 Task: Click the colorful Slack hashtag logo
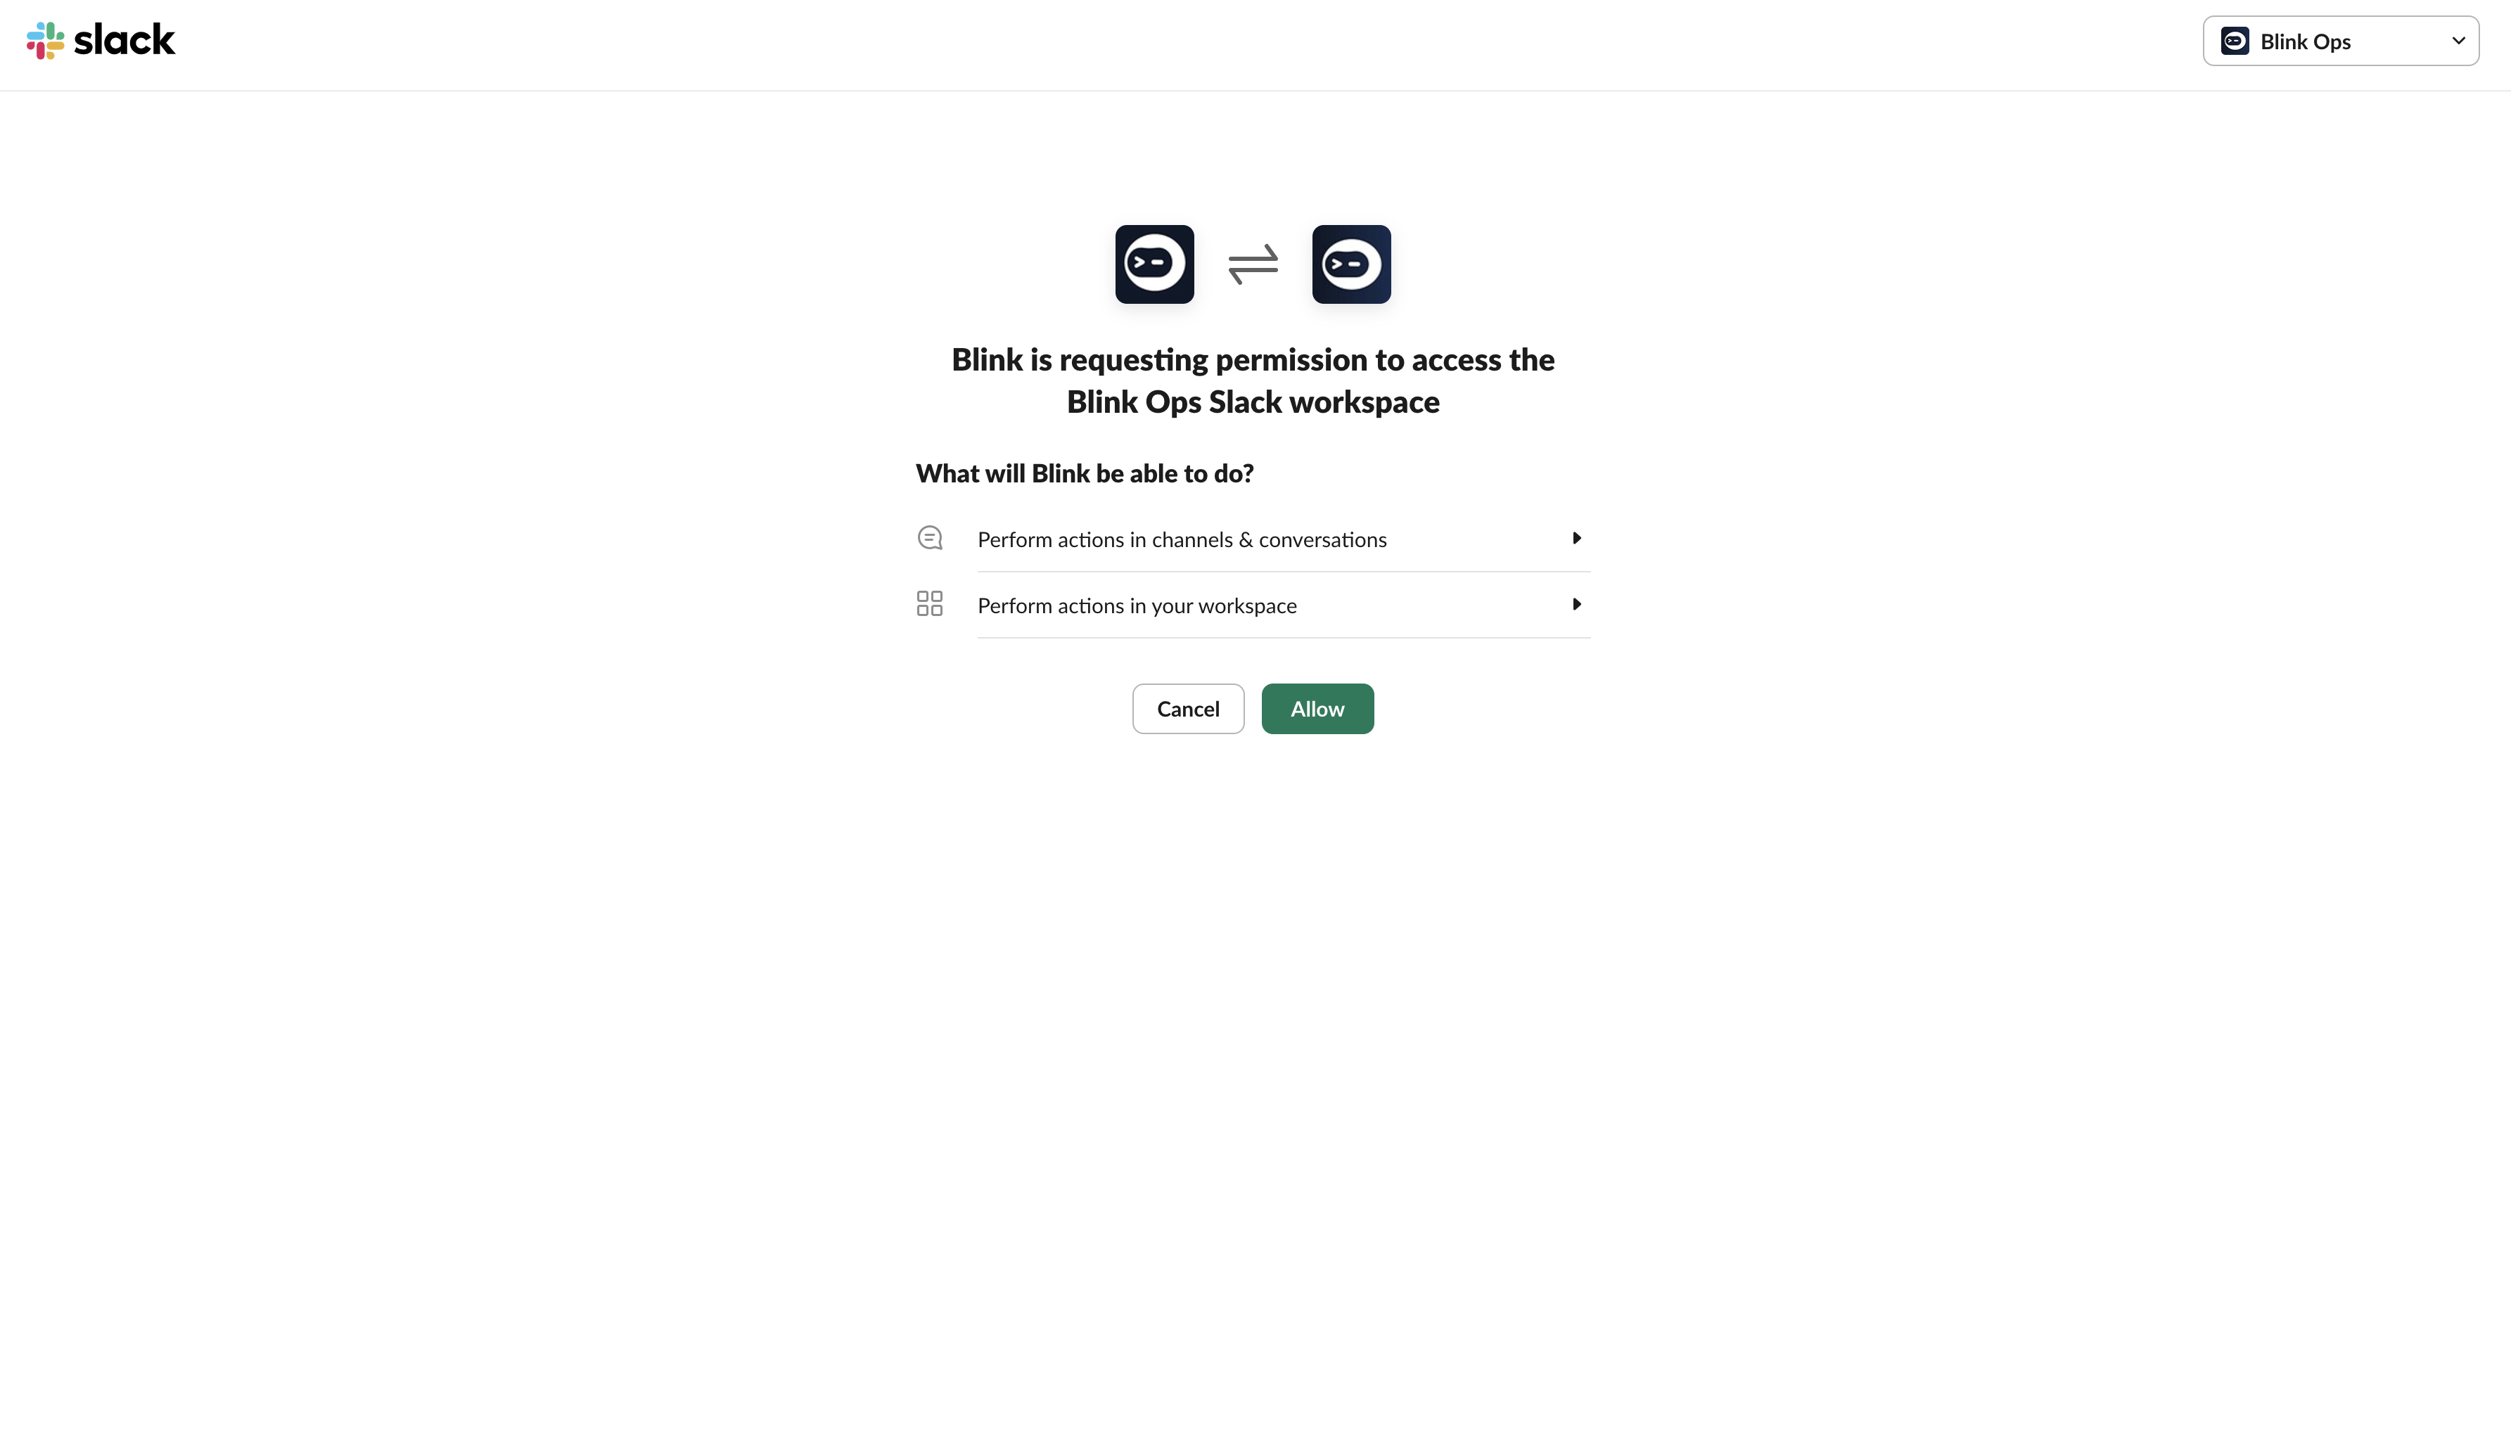[x=44, y=41]
